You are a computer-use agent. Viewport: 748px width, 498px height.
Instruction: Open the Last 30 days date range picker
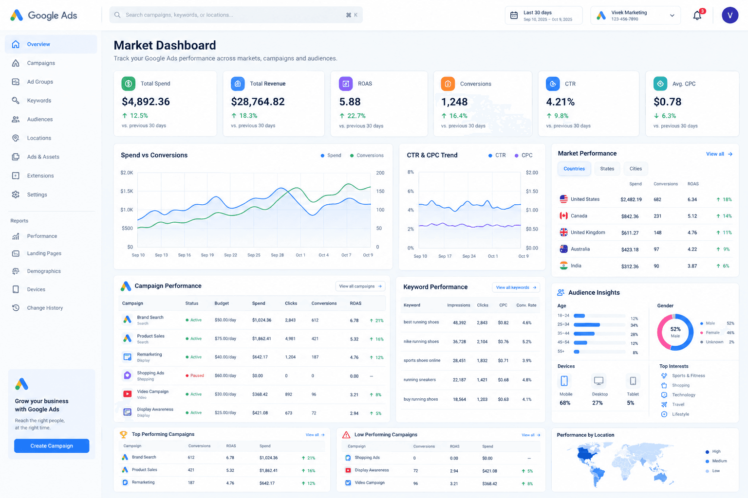543,16
